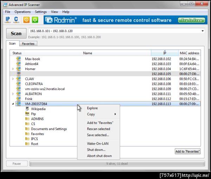Click the computer icon beside CLEOPATRA
211x179 pixels.
pyautogui.click(x=19, y=84)
